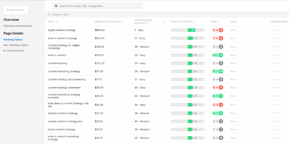Viewport: 289px width, 144px height.
Task: Click the search magnifier icon
Action: [56, 6]
